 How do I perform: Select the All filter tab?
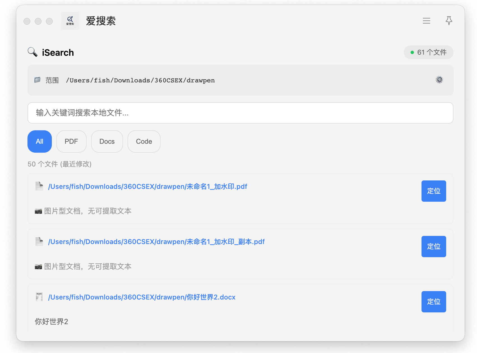[40, 141]
